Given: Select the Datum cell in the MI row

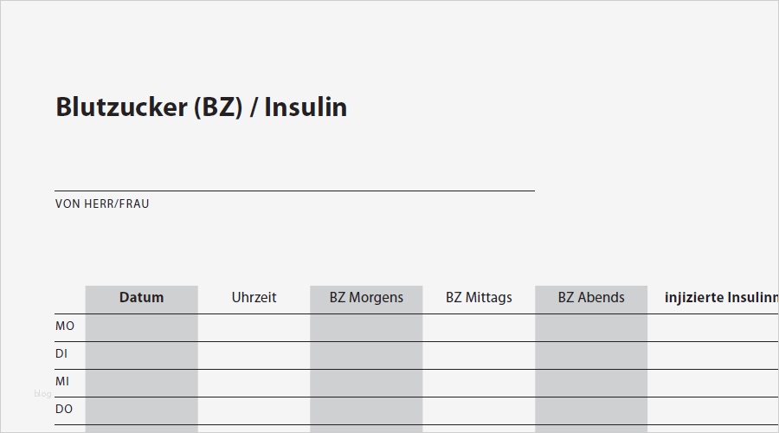Looking at the screenshot, I should tap(141, 383).
